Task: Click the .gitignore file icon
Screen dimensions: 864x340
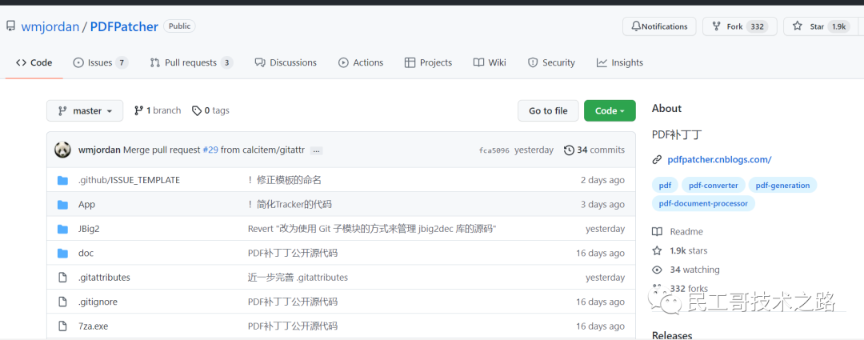Action: 63,302
